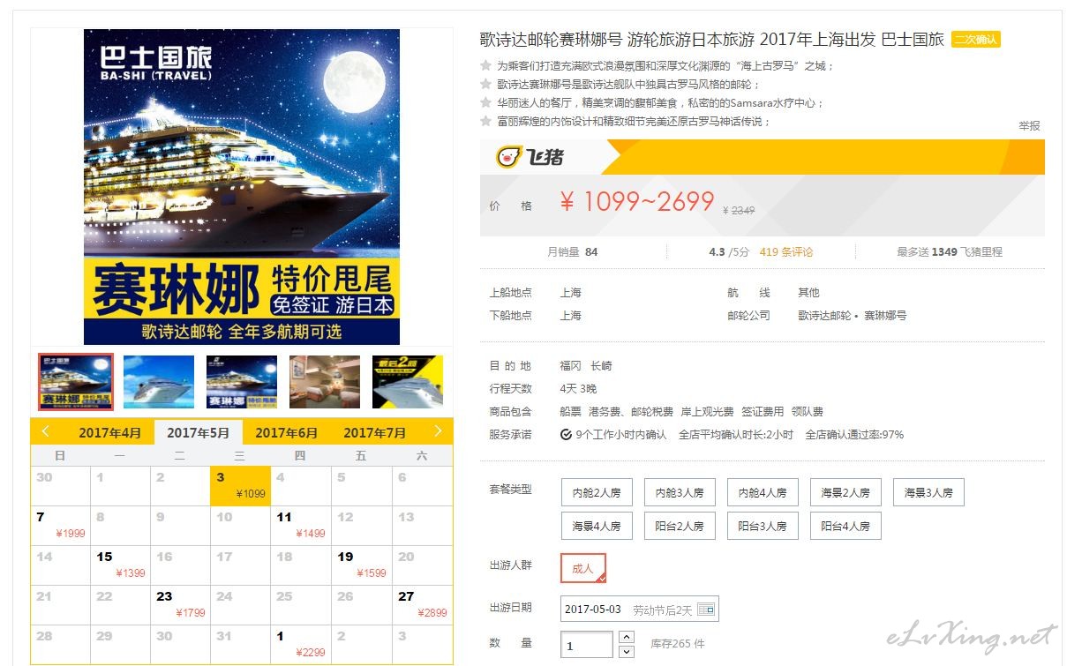Select May 7 priced ¥1999

(60, 526)
